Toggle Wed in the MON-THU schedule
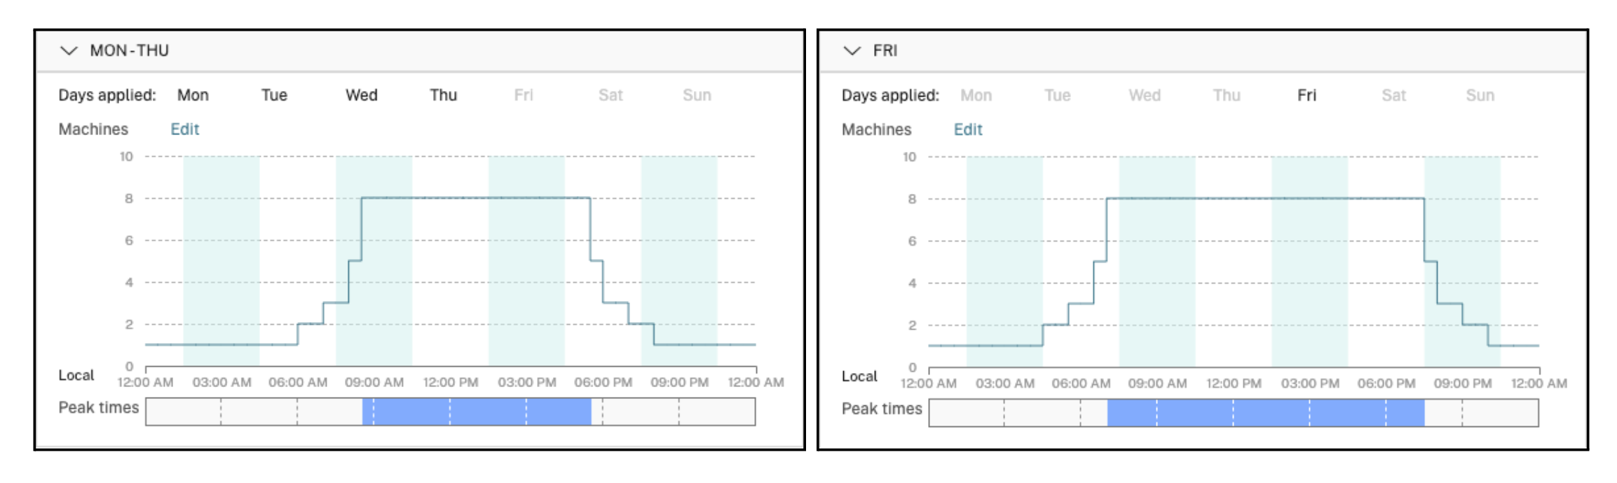Viewport: 1617px width, 483px height. point(361,95)
